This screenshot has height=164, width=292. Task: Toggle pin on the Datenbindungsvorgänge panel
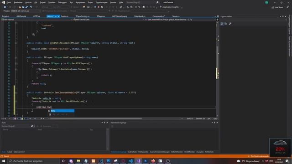click(x=214, y=123)
